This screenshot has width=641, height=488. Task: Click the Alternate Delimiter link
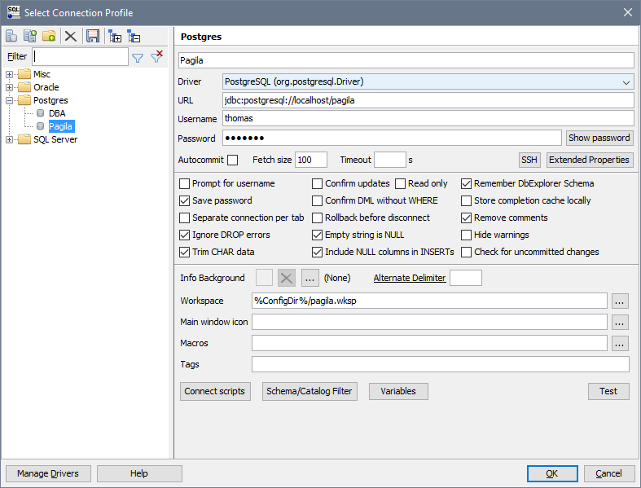point(410,278)
